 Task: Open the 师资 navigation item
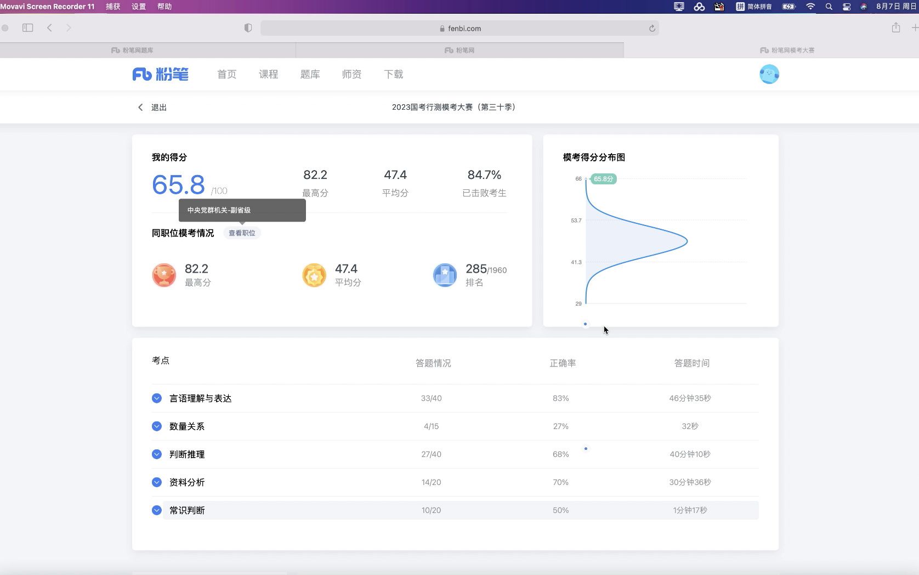[351, 74]
